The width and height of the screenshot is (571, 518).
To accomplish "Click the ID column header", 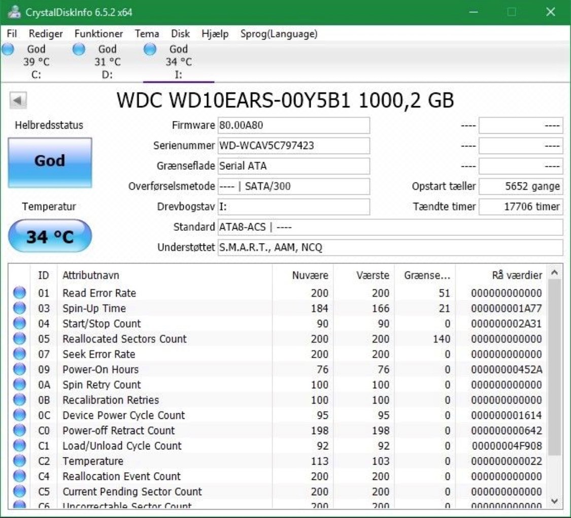I will coord(43,275).
